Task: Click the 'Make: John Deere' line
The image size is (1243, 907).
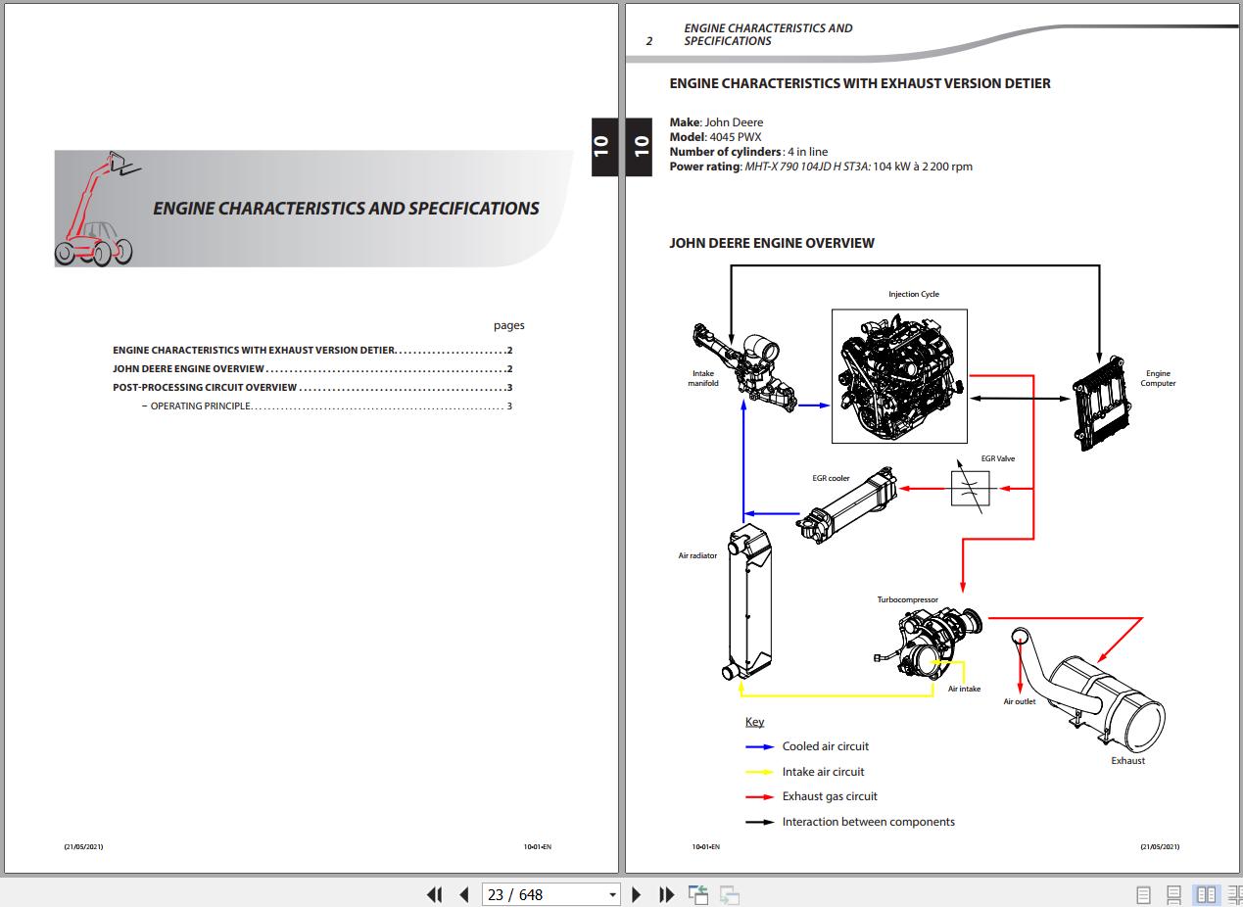Action: [x=716, y=122]
